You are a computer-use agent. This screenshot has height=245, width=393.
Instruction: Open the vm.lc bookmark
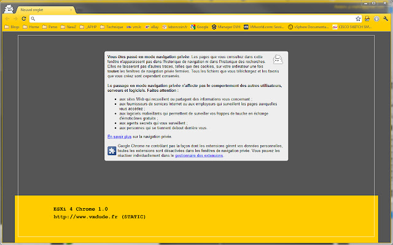tap(134, 27)
